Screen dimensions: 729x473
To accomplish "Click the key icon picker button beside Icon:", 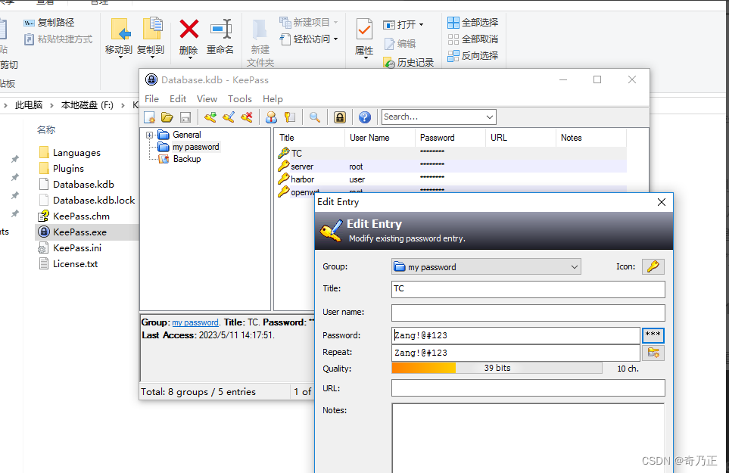I will pyautogui.click(x=653, y=266).
